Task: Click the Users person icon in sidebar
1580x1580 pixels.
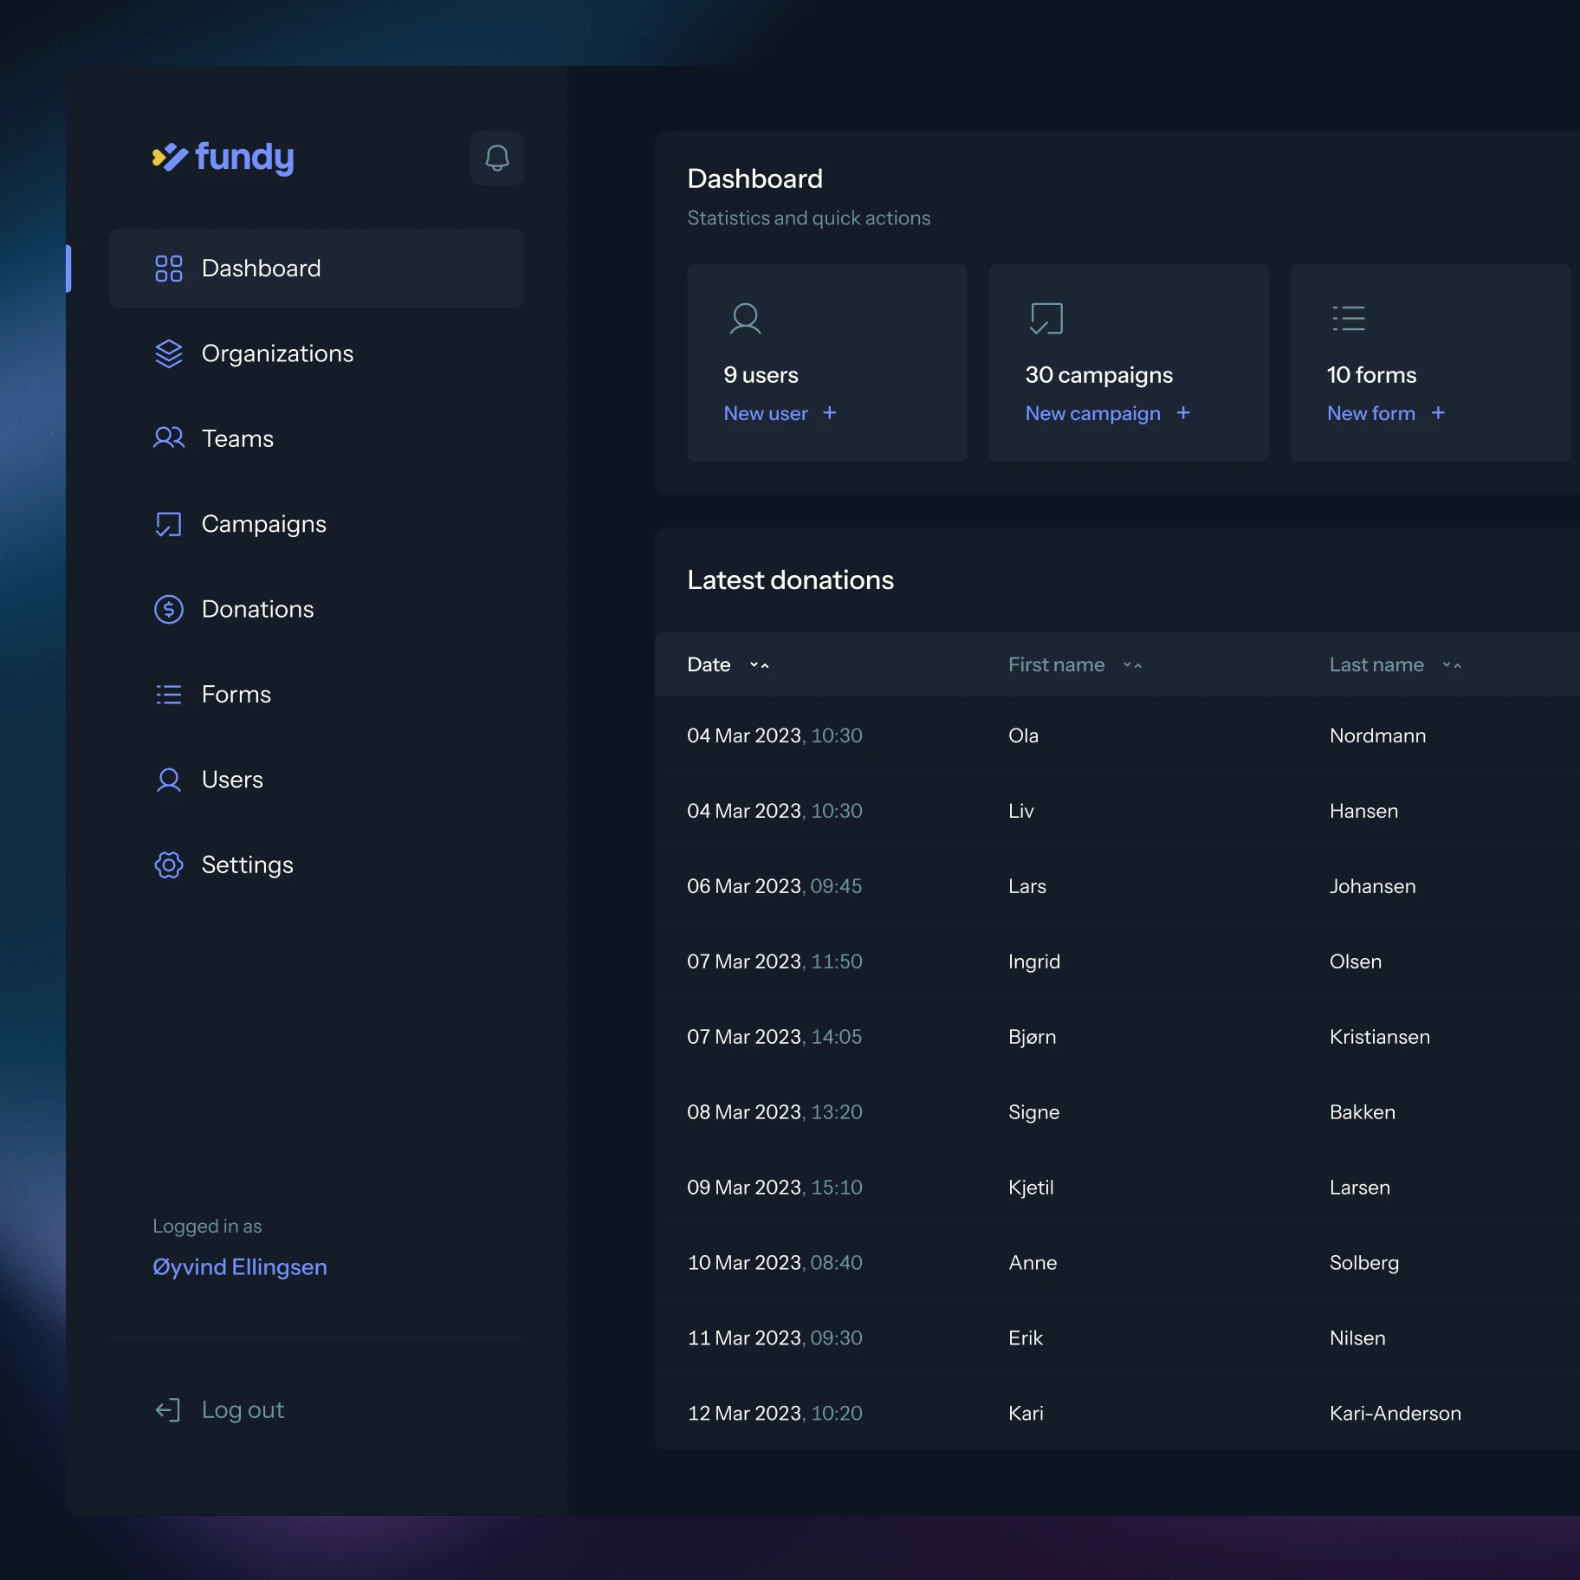Action: (169, 780)
